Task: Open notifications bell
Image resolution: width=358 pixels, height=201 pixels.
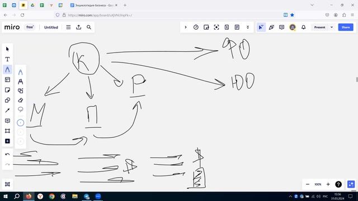Action: [303, 27]
